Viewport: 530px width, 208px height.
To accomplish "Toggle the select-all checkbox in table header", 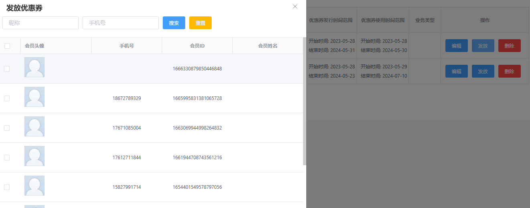I will point(7,46).
